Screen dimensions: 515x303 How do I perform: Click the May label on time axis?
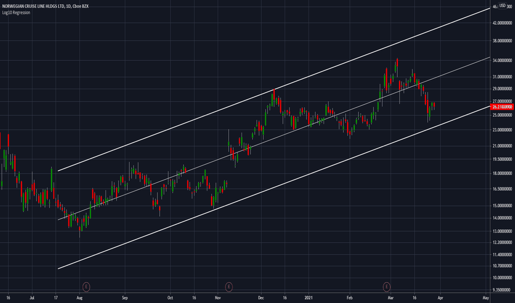[486, 298]
